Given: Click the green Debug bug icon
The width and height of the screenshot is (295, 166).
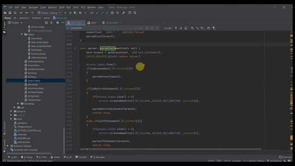Looking at the screenshot, I should click(70, 13).
